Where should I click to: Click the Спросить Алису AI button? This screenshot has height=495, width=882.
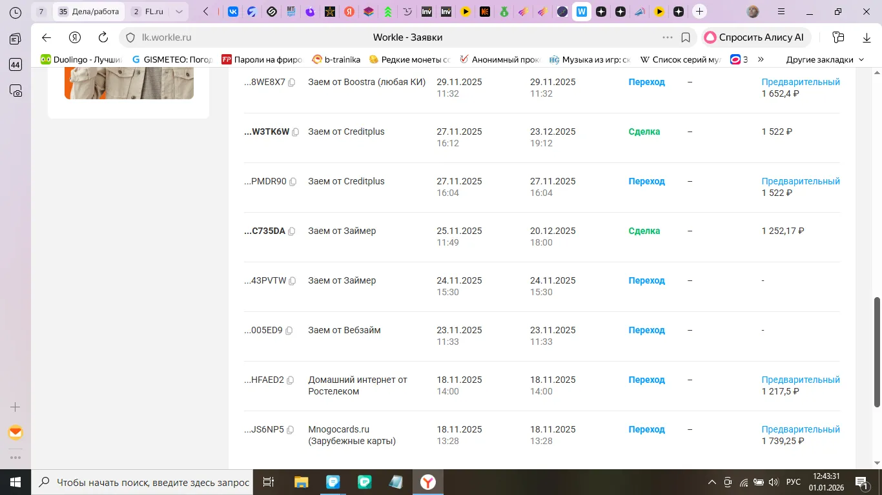point(756,37)
